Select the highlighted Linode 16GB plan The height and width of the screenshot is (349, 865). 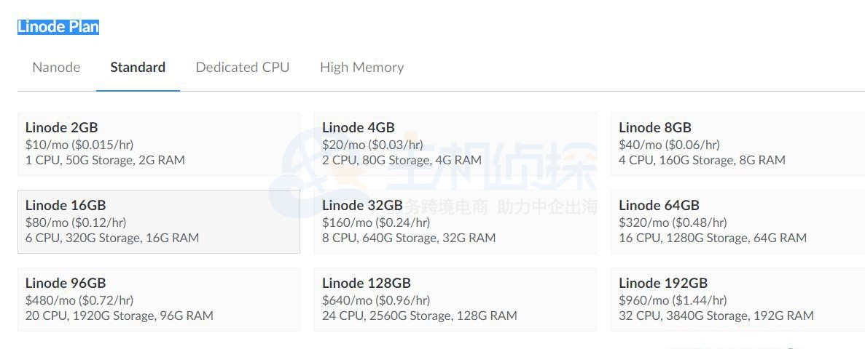[x=158, y=222]
